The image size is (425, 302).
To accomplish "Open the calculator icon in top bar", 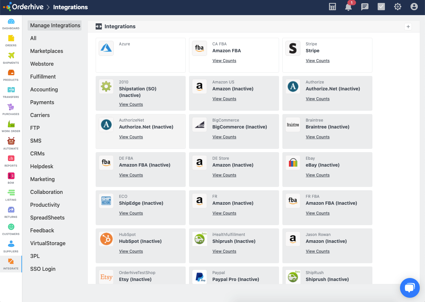I will [332, 7].
